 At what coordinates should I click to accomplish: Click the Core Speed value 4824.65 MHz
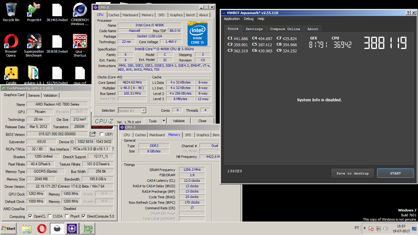click(133, 83)
